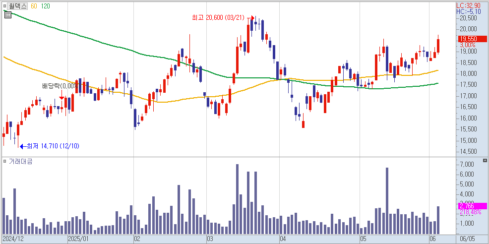The height and width of the screenshot is (244, 489).
Task: Click the 거래대금 indicator title
Action: [21, 161]
